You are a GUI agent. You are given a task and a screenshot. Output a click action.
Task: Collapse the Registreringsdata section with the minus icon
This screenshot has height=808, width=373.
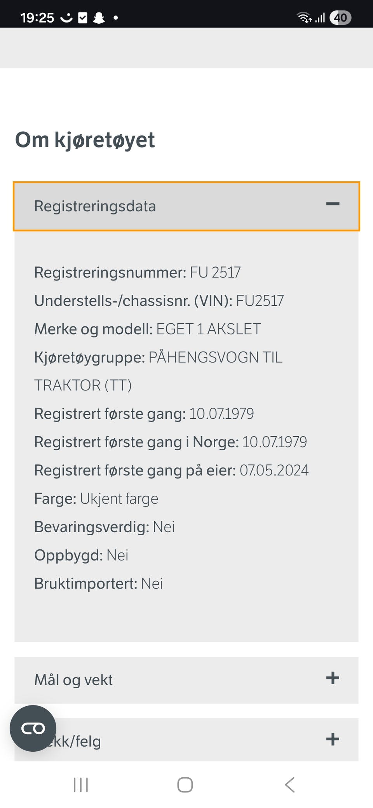333,204
